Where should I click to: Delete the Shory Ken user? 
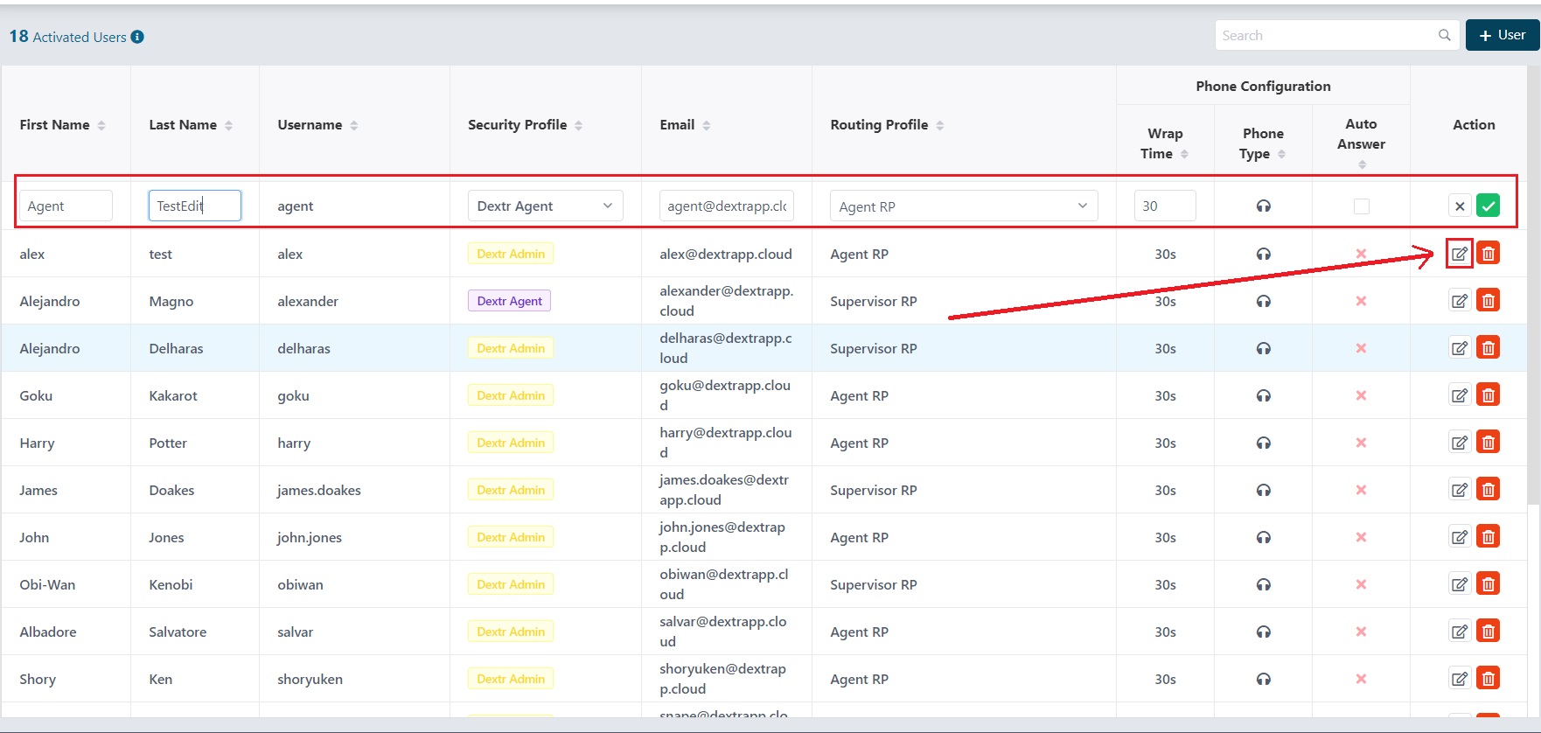coord(1488,679)
